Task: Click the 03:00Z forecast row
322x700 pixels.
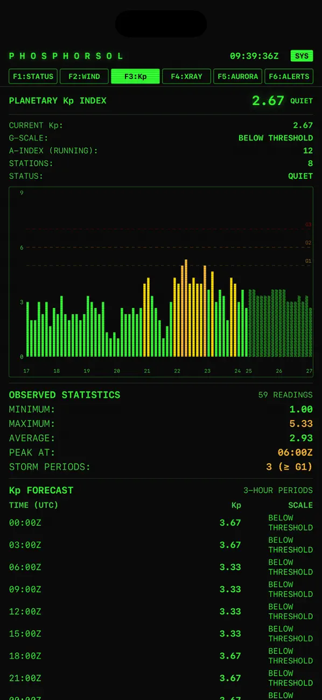Action: tap(161, 545)
